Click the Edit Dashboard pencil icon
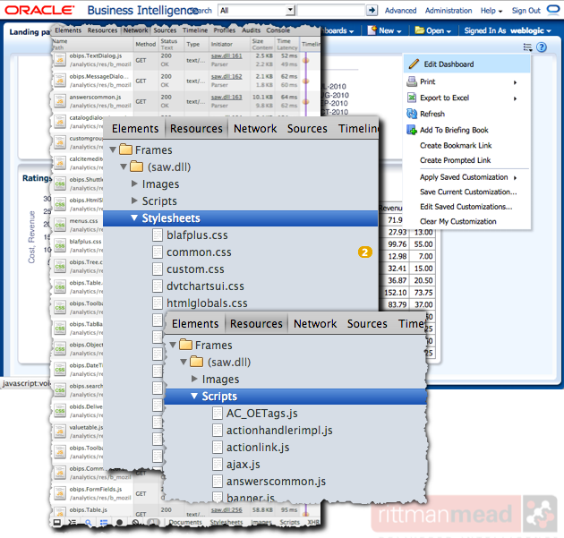The height and width of the screenshot is (538, 564). [x=414, y=64]
